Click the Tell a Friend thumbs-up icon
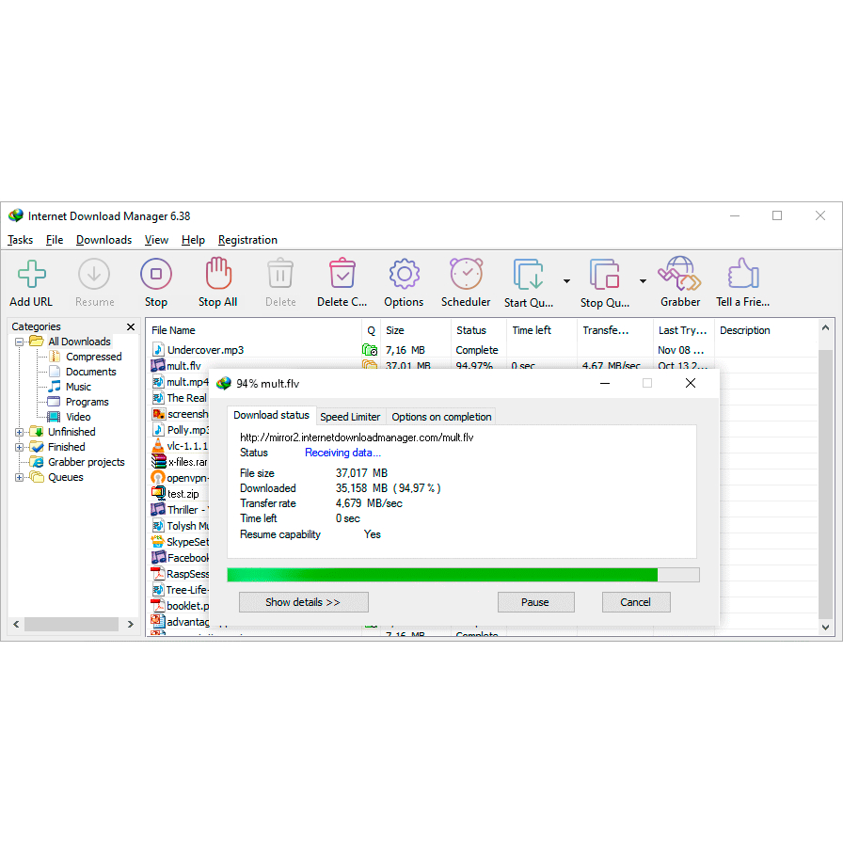843x843 pixels. pos(743,273)
